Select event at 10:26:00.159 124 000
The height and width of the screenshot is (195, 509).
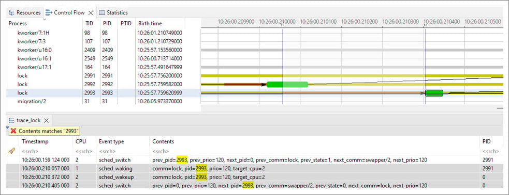[255, 160]
